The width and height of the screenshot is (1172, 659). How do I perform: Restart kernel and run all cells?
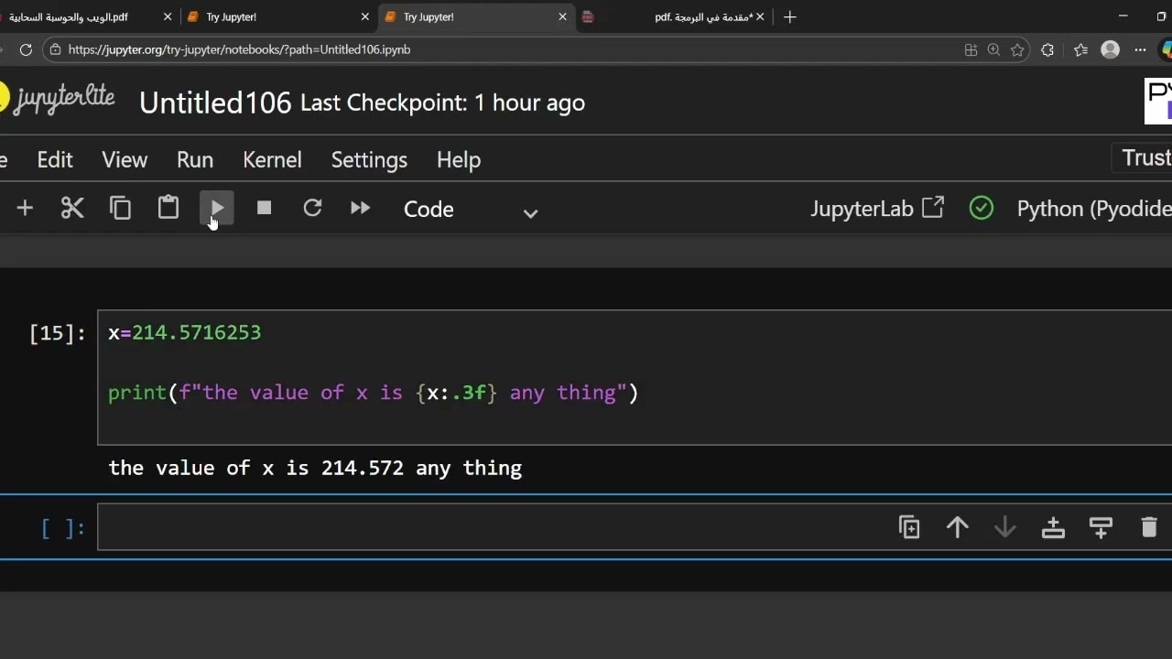pos(360,209)
